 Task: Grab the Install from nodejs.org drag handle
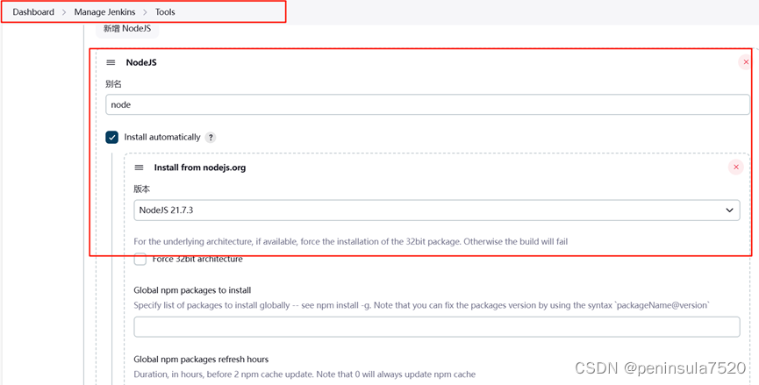139,168
